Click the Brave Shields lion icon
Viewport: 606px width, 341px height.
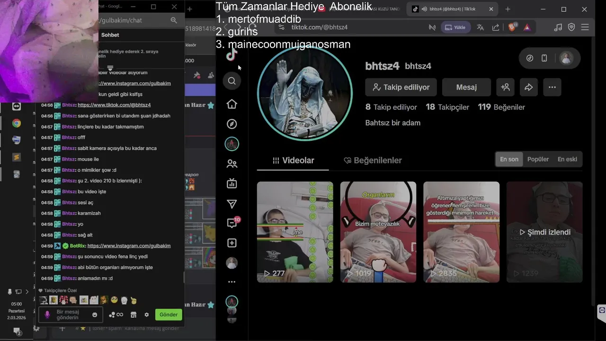[x=512, y=27]
